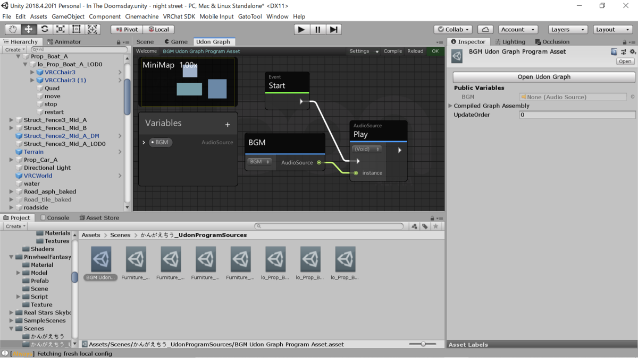Viewport: 638px width, 358px height.
Task: Open the GameObject menu
Action: 68,16
